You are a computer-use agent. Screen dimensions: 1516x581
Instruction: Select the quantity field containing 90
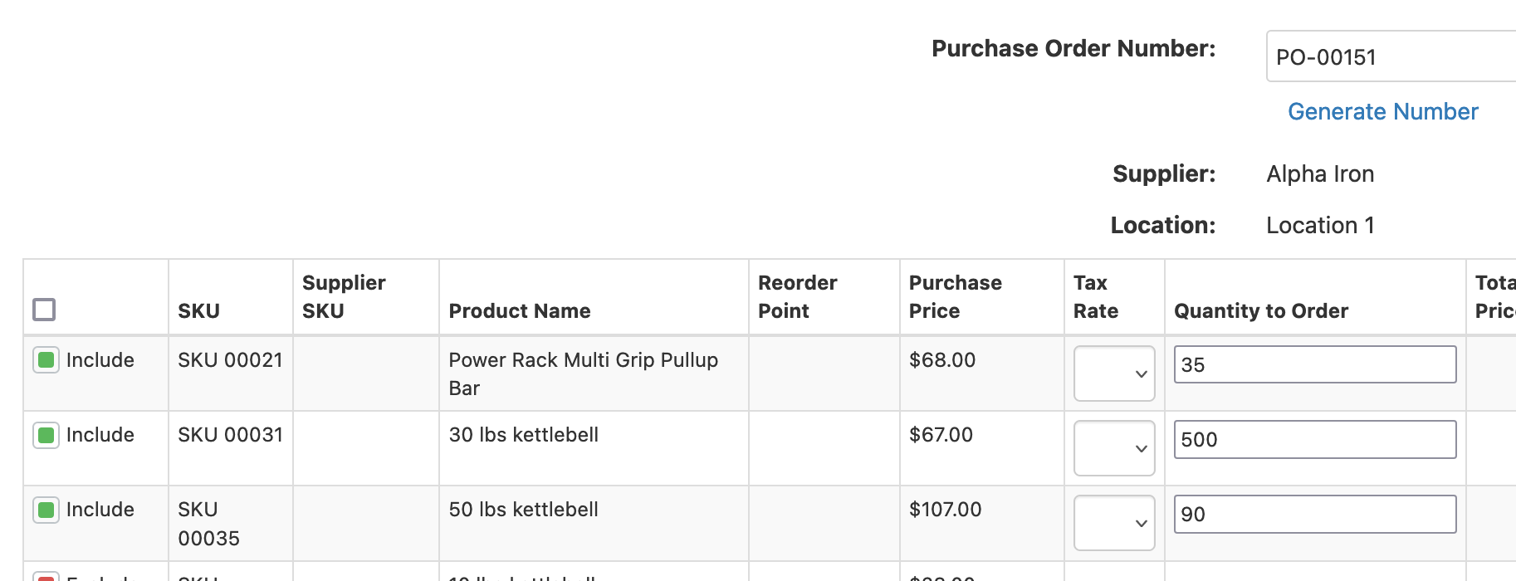click(x=1314, y=514)
